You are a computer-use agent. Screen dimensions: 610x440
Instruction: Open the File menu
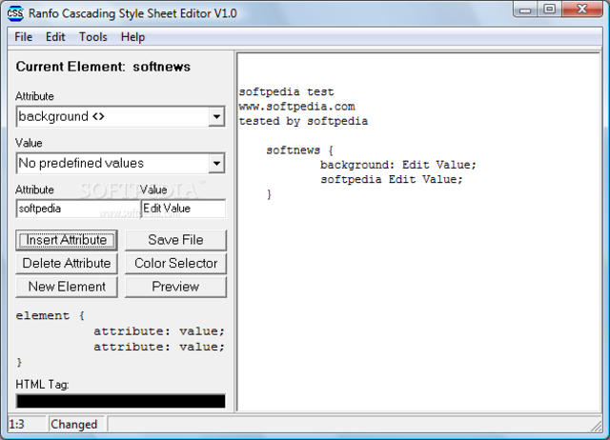pyautogui.click(x=23, y=37)
